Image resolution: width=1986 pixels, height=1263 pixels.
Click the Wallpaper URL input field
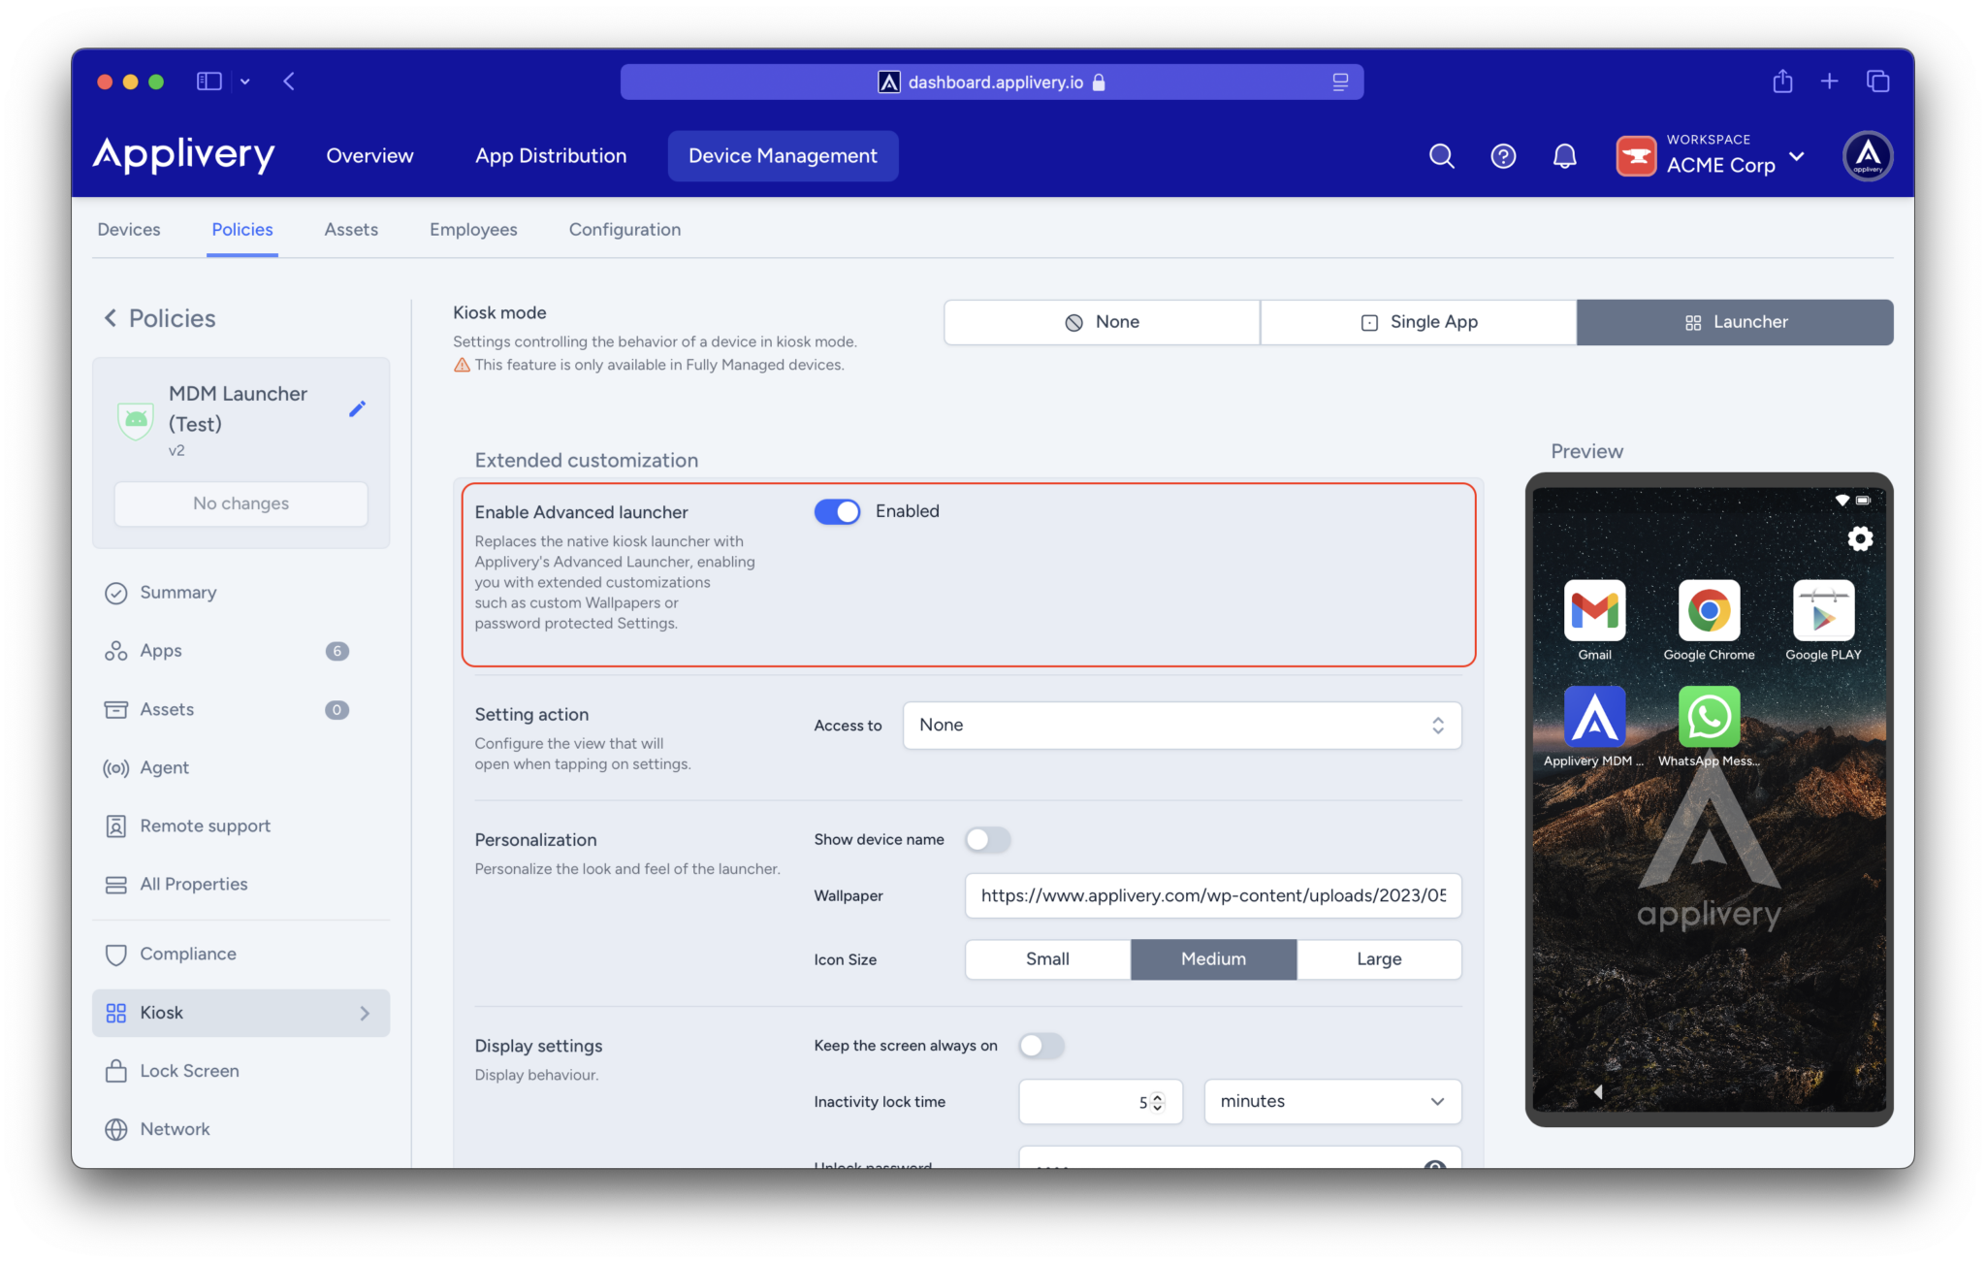coord(1212,895)
